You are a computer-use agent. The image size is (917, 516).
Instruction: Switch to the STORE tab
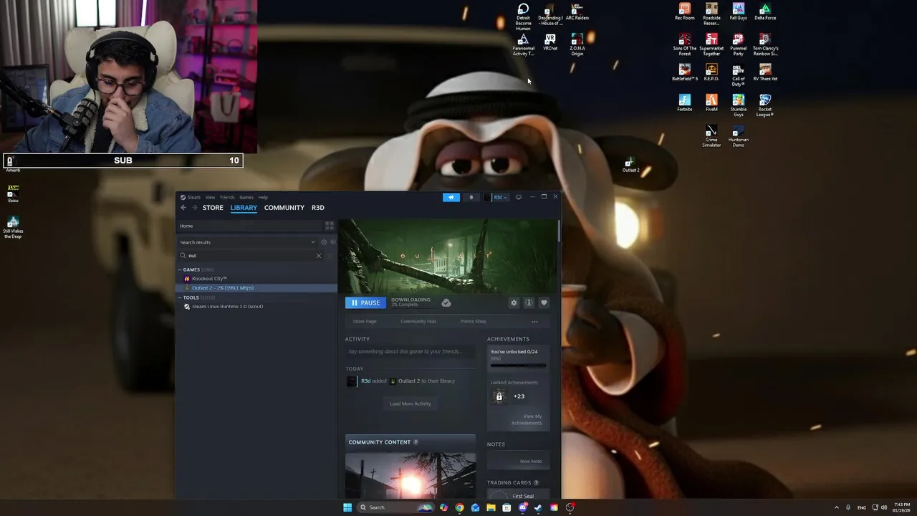213,208
